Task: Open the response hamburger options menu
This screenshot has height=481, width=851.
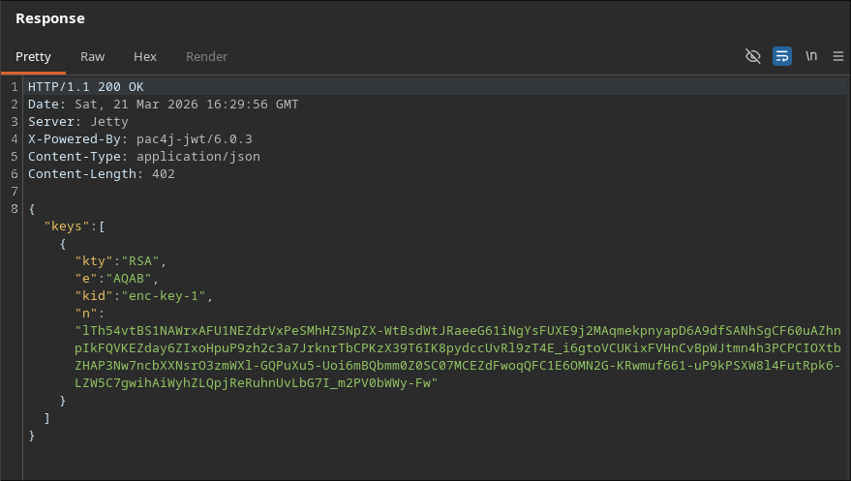Action: pos(837,56)
